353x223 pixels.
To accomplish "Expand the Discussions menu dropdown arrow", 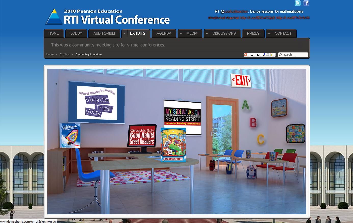I will pyautogui.click(x=207, y=34).
